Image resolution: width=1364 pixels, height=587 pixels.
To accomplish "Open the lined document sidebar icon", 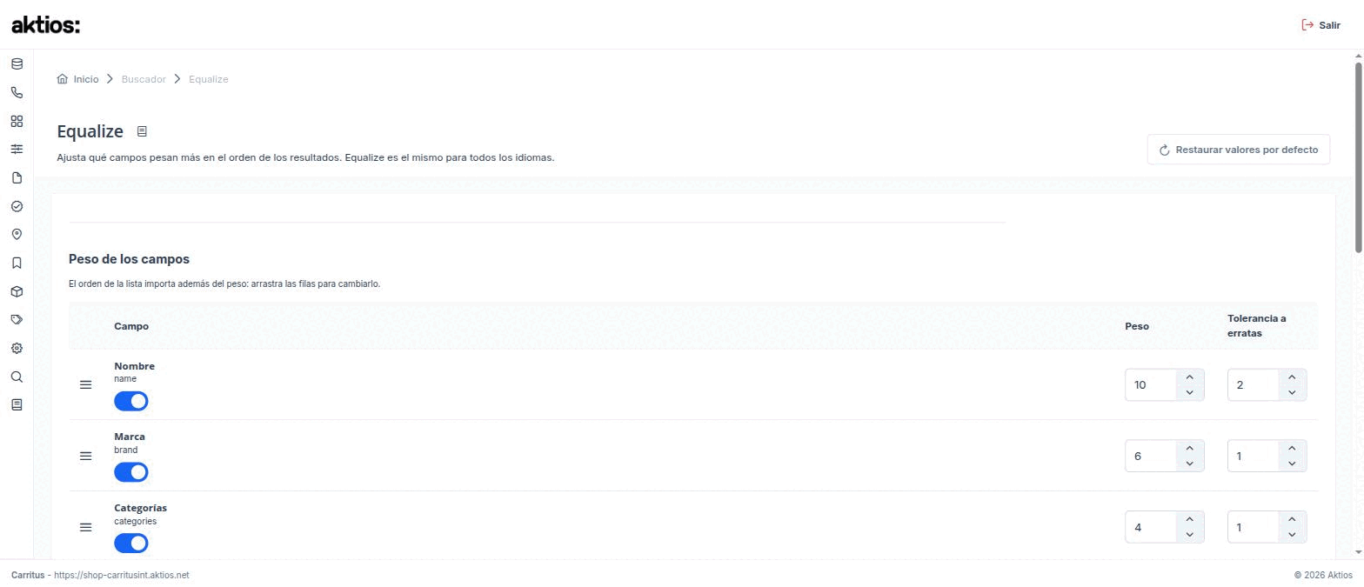I will pos(17,404).
